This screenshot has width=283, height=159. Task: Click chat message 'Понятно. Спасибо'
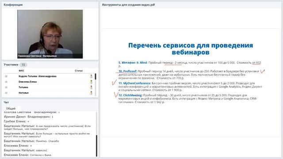31,141
